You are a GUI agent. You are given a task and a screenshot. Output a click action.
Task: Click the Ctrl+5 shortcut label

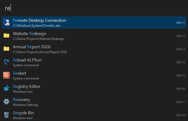click(180, 75)
